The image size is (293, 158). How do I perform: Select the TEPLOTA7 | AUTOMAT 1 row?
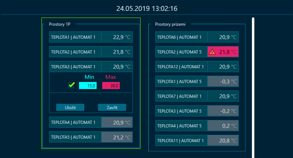(197, 96)
